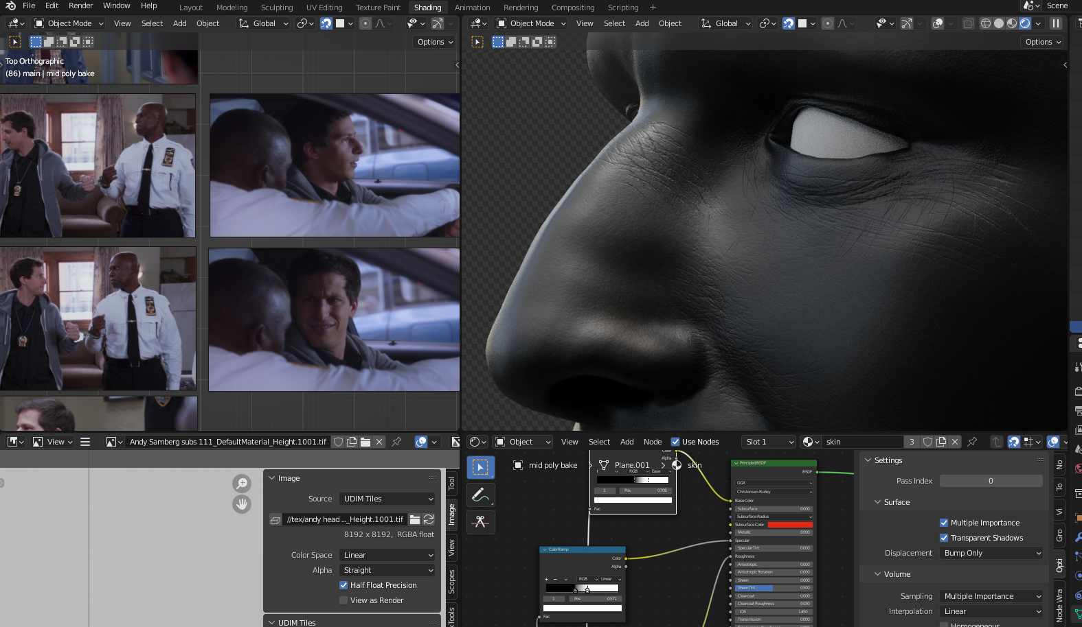Toggle Transparent Shadows checkbox
Screen dimensions: 1082x627
tap(944, 538)
